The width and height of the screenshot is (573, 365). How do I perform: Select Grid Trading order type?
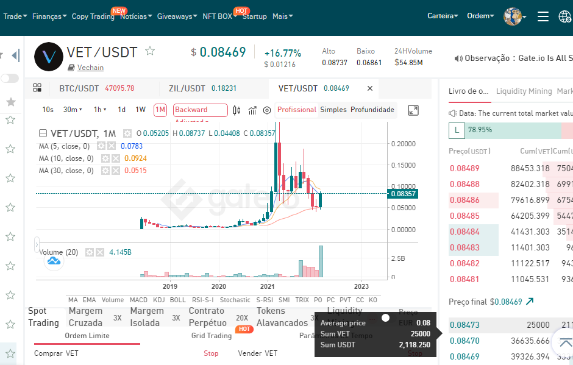[x=212, y=335]
